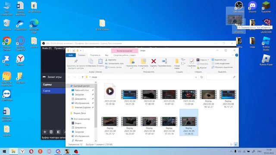Open TeamViewer desktop shortcut
The height and width of the screenshot is (155, 276).
(7, 95)
